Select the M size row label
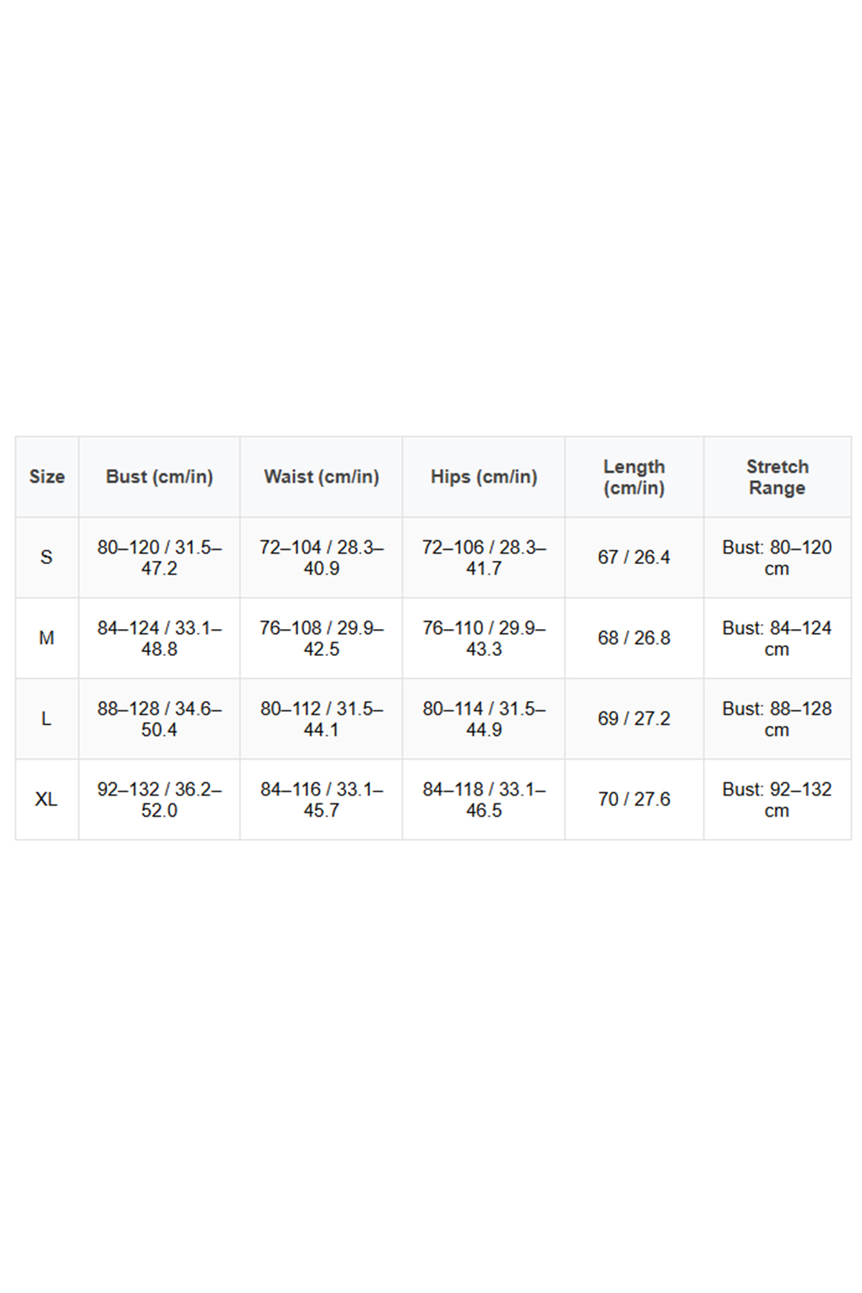The width and height of the screenshot is (862, 1293). click(47, 639)
